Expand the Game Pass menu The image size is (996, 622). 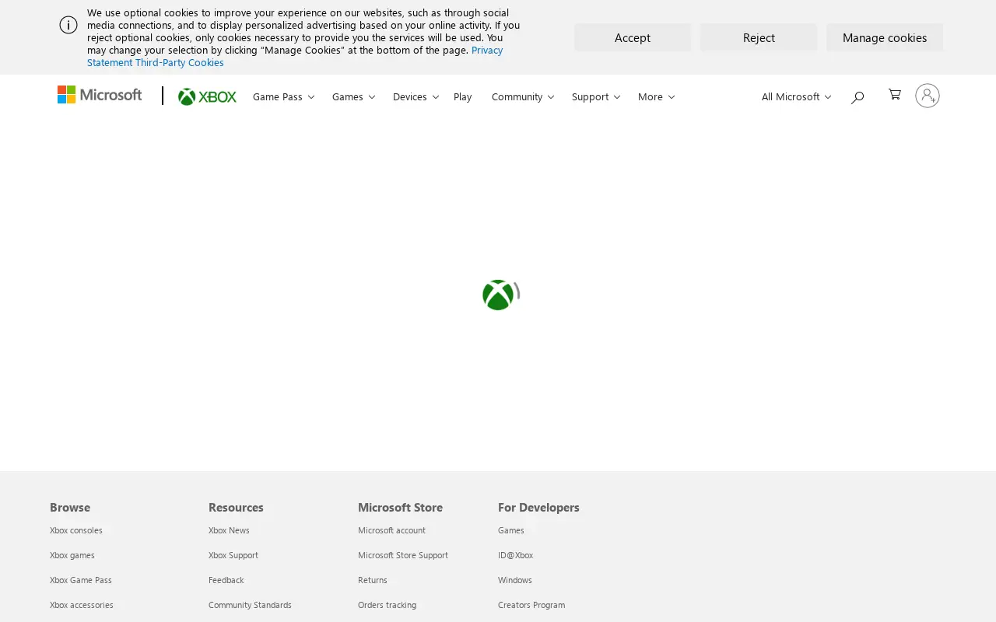[283, 96]
